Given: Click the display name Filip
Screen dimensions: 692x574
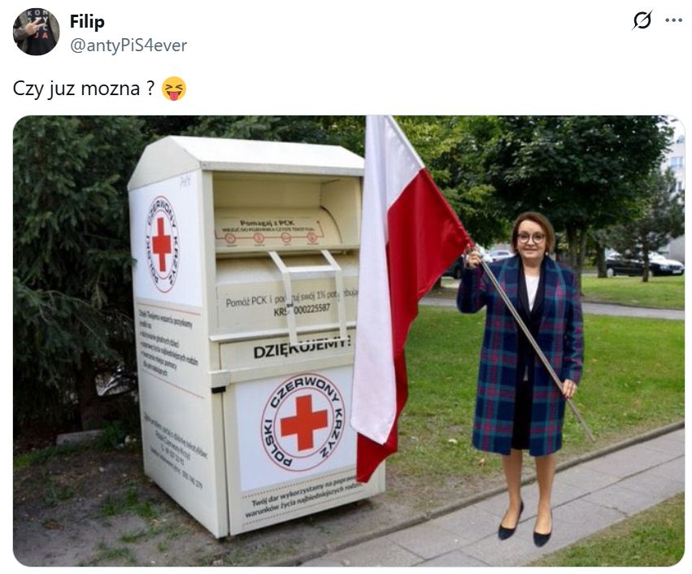Looking at the screenshot, I should [87, 21].
